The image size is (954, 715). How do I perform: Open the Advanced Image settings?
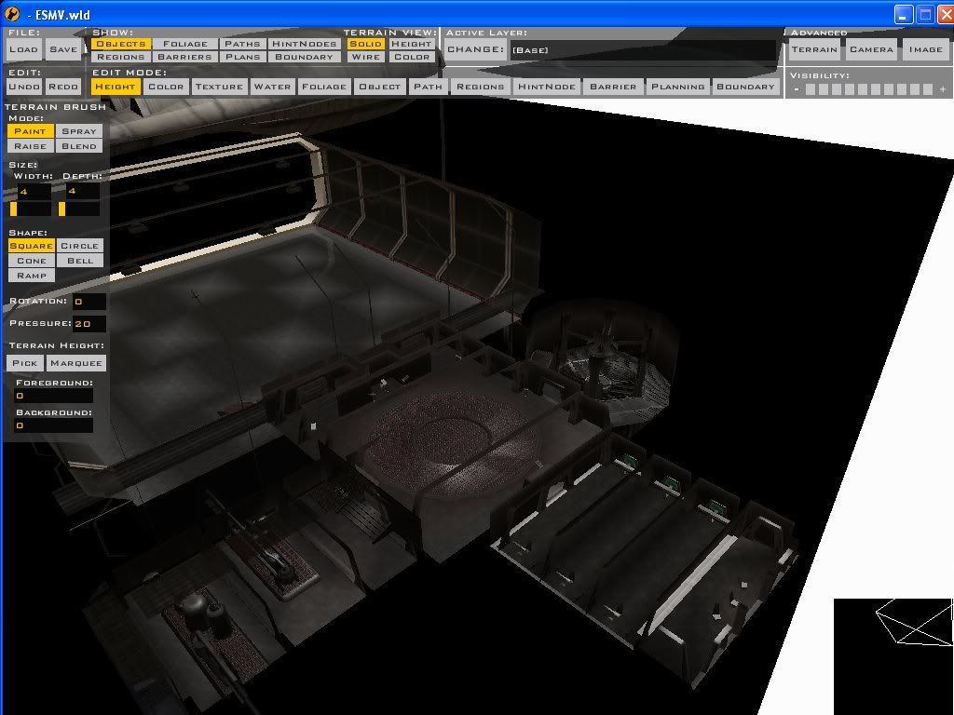click(x=925, y=50)
